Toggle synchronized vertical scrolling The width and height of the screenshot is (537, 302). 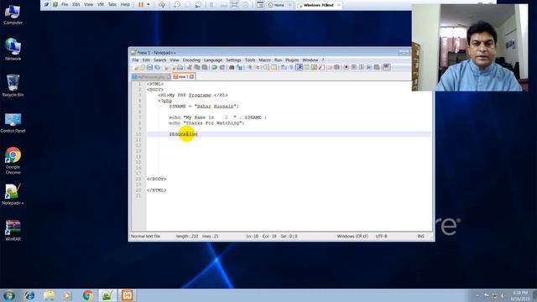coord(266,67)
